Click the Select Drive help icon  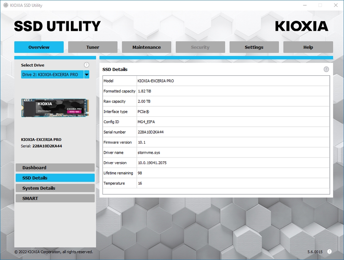(x=87, y=65)
